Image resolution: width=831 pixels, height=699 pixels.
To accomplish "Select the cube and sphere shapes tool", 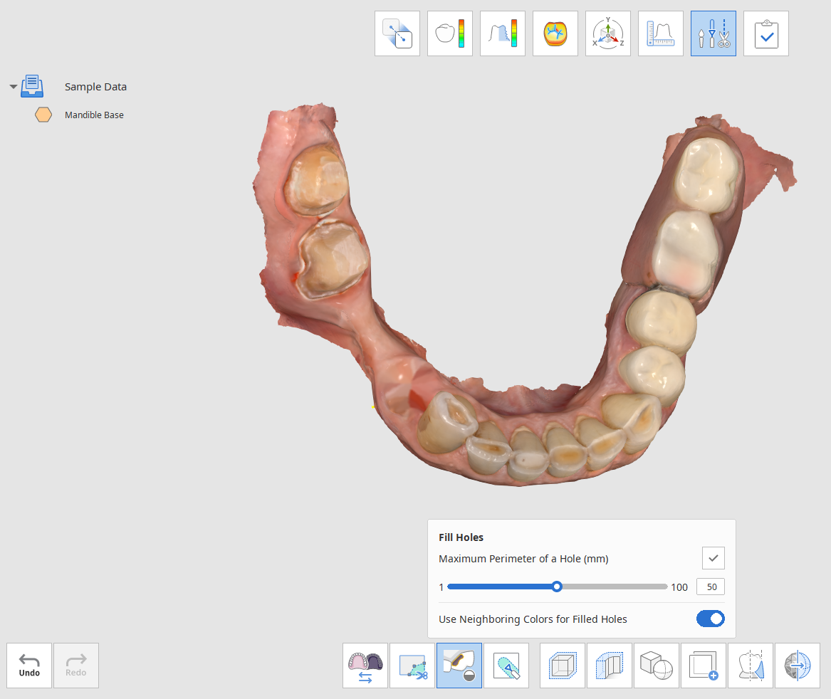I will pos(656,666).
